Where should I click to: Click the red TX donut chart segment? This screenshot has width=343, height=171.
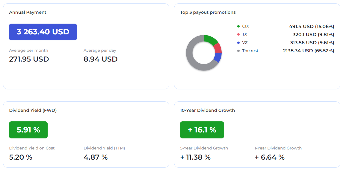coord(217,48)
